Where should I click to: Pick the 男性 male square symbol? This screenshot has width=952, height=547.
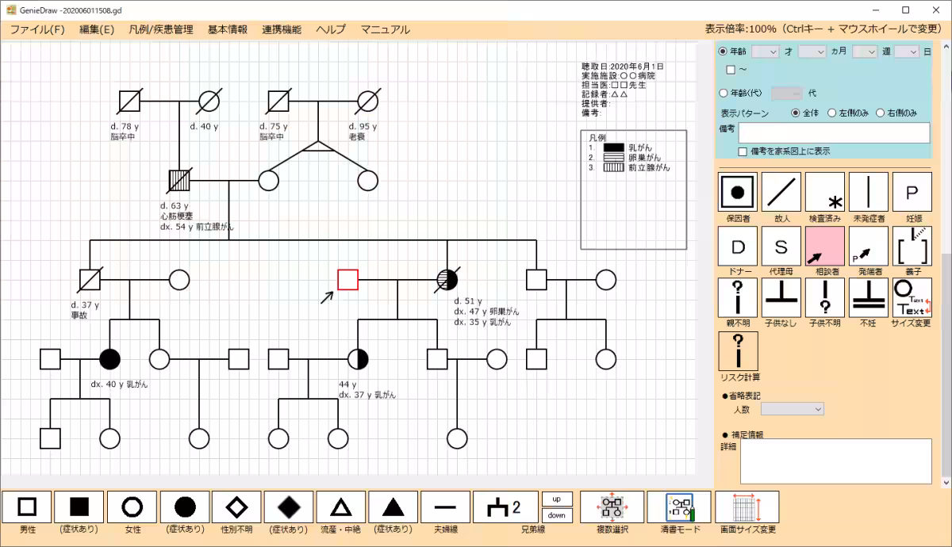pos(28,507)
